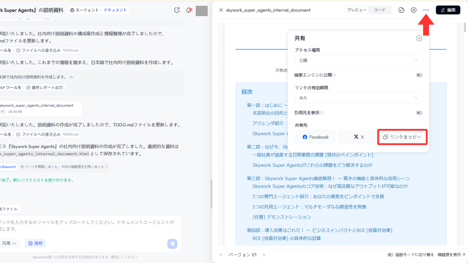Collapse the 社内向け説明資料を作成します step
Image resolution: width=468 pixels, height=263 pixels.
pos(72,77)
